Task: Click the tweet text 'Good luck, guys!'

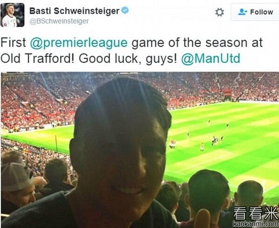Action: (x=128, y=59)
